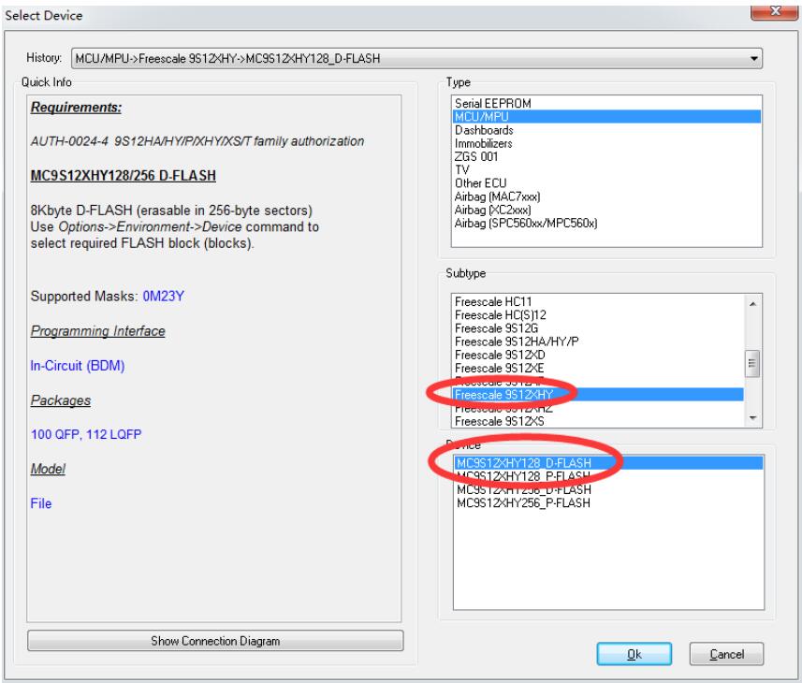Click 100 QFP, 112 LQFP packages link

(86, 434)
